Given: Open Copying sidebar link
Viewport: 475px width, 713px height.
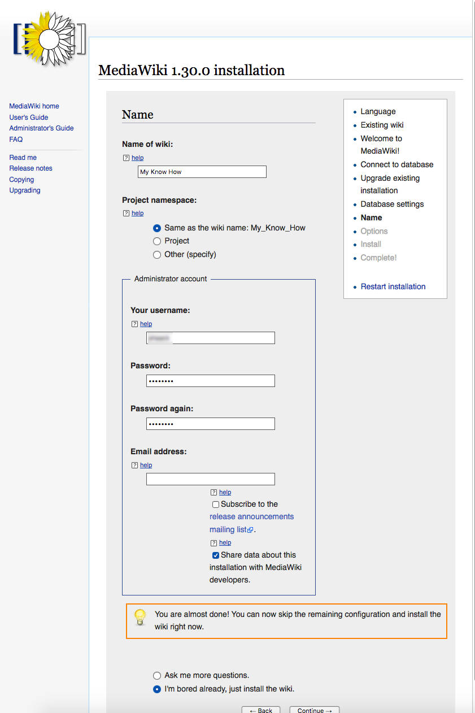Looking at the screenshot, I should (x=21, y=180).
